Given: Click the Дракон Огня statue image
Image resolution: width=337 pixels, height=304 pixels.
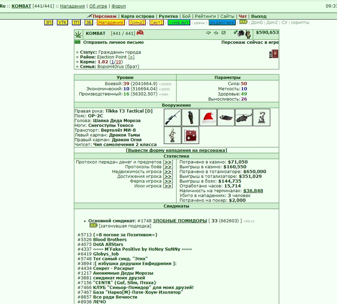Looking at the screenshot, I should pyautogui.click(x=172, y=135).
